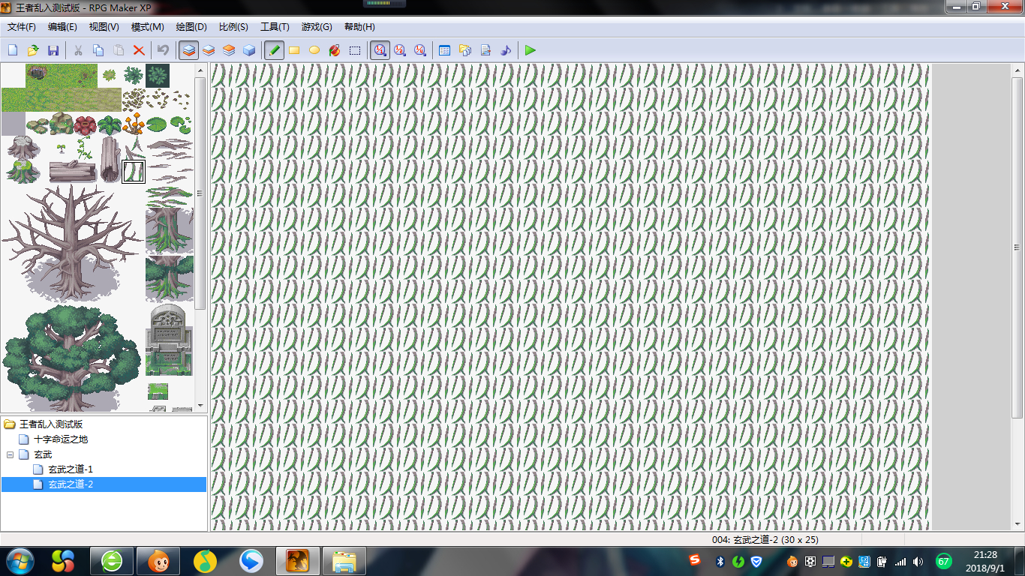Viewport: 1025px width, 576px height.
Task: Open the 绘图(D) menu
Action: (191, 27)
